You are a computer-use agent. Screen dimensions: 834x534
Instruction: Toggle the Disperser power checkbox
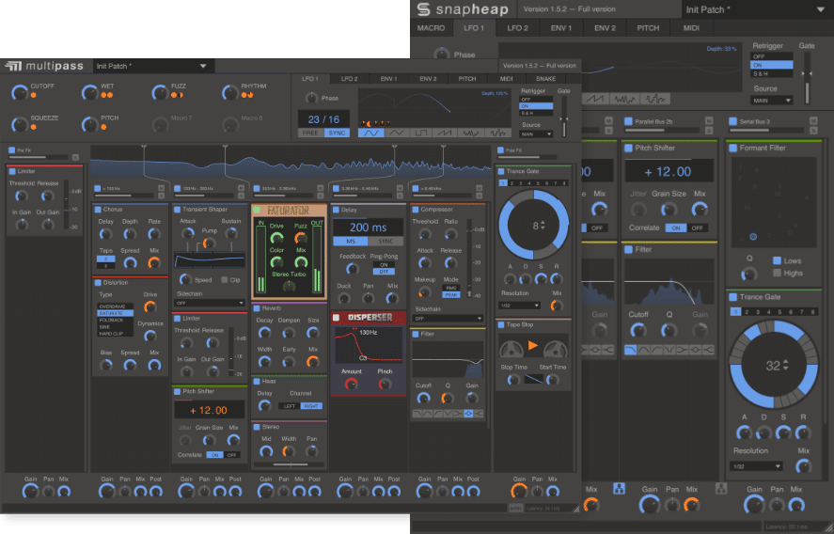click(336, 318)
